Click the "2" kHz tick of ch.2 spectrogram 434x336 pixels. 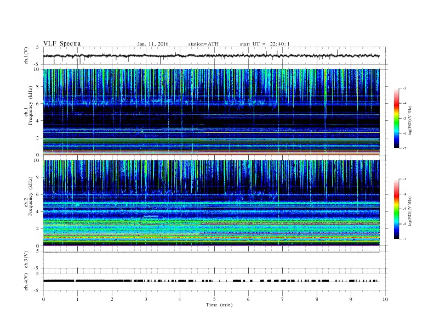click(x=38, y=229)
